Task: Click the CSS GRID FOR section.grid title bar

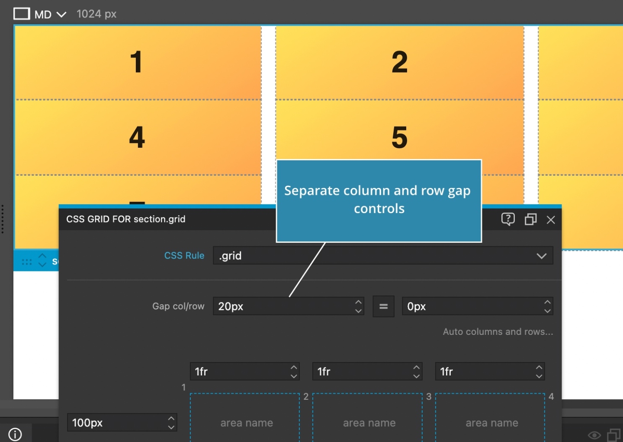Action: coord(126,219)
